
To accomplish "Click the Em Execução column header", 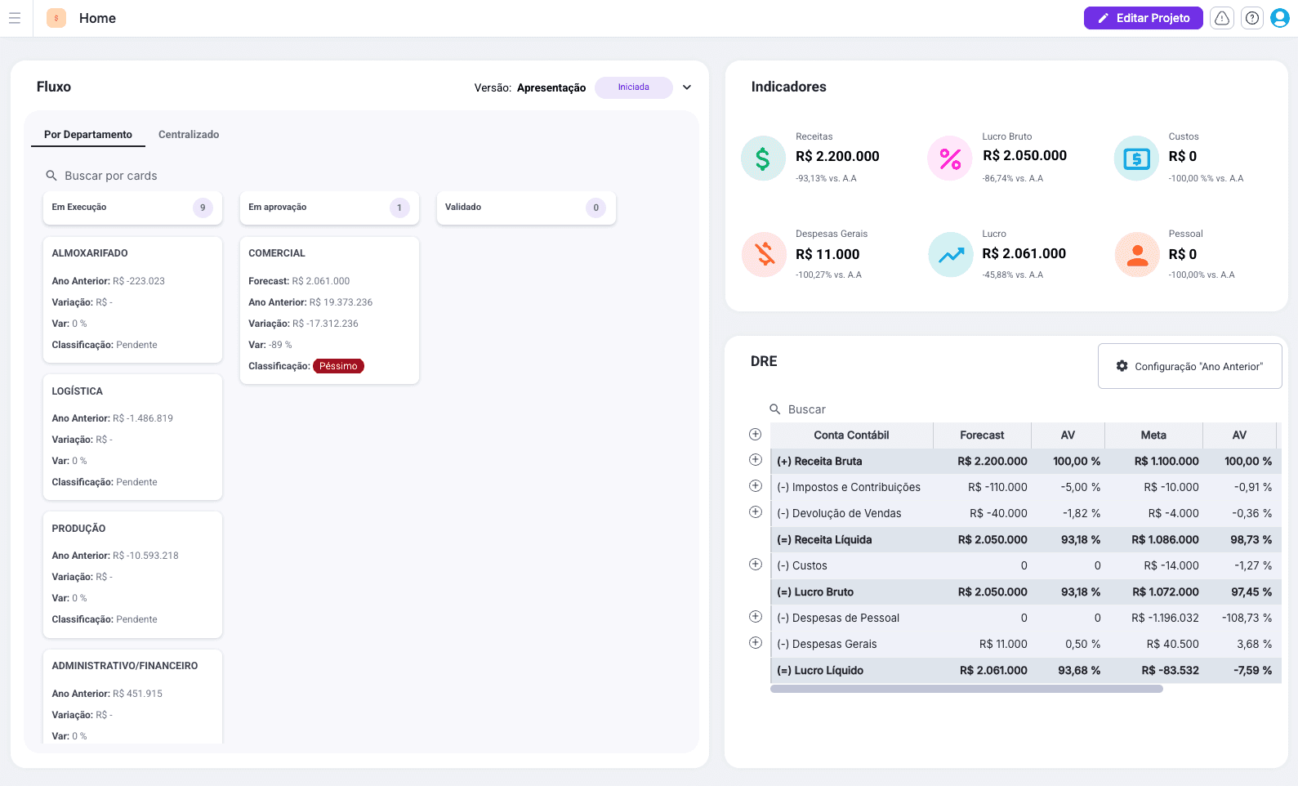I will [132, 208].
